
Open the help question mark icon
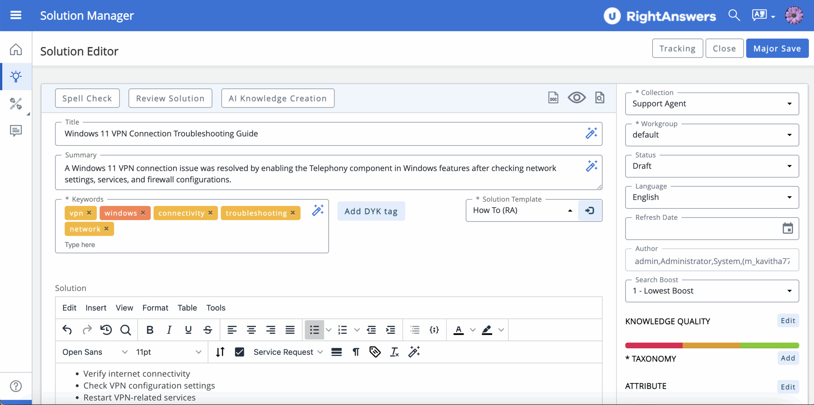16,386
